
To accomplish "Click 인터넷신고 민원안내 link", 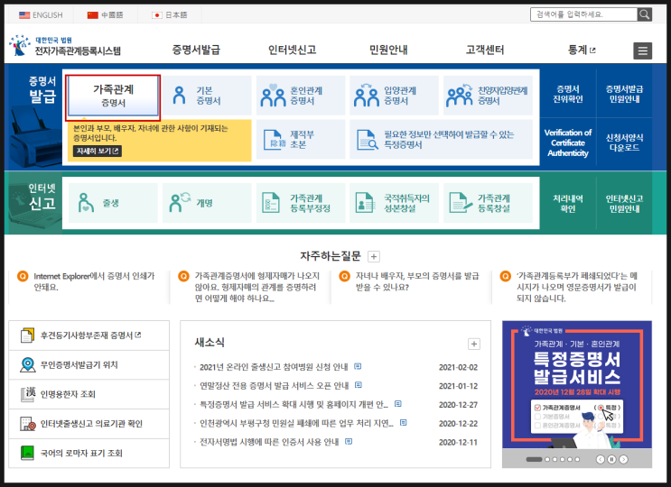I will pyautogui.click(x=624, y=203).
